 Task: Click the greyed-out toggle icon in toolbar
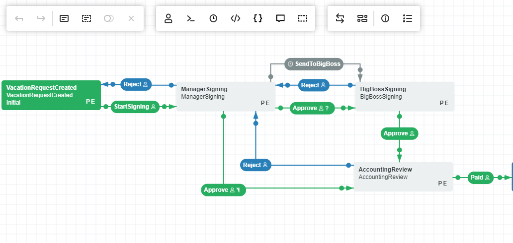tap(109, 18)
